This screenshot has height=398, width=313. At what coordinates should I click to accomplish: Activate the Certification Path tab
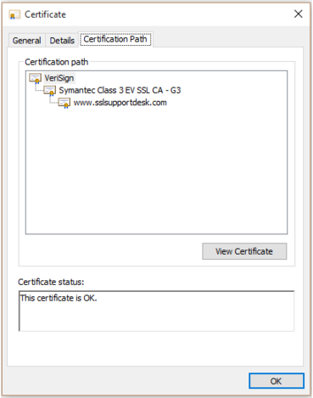115,39
